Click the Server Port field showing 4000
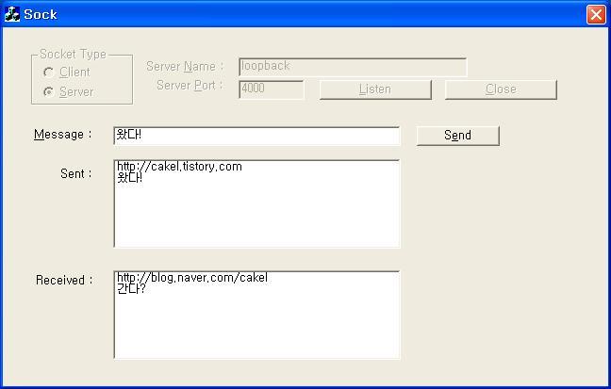 272,89
